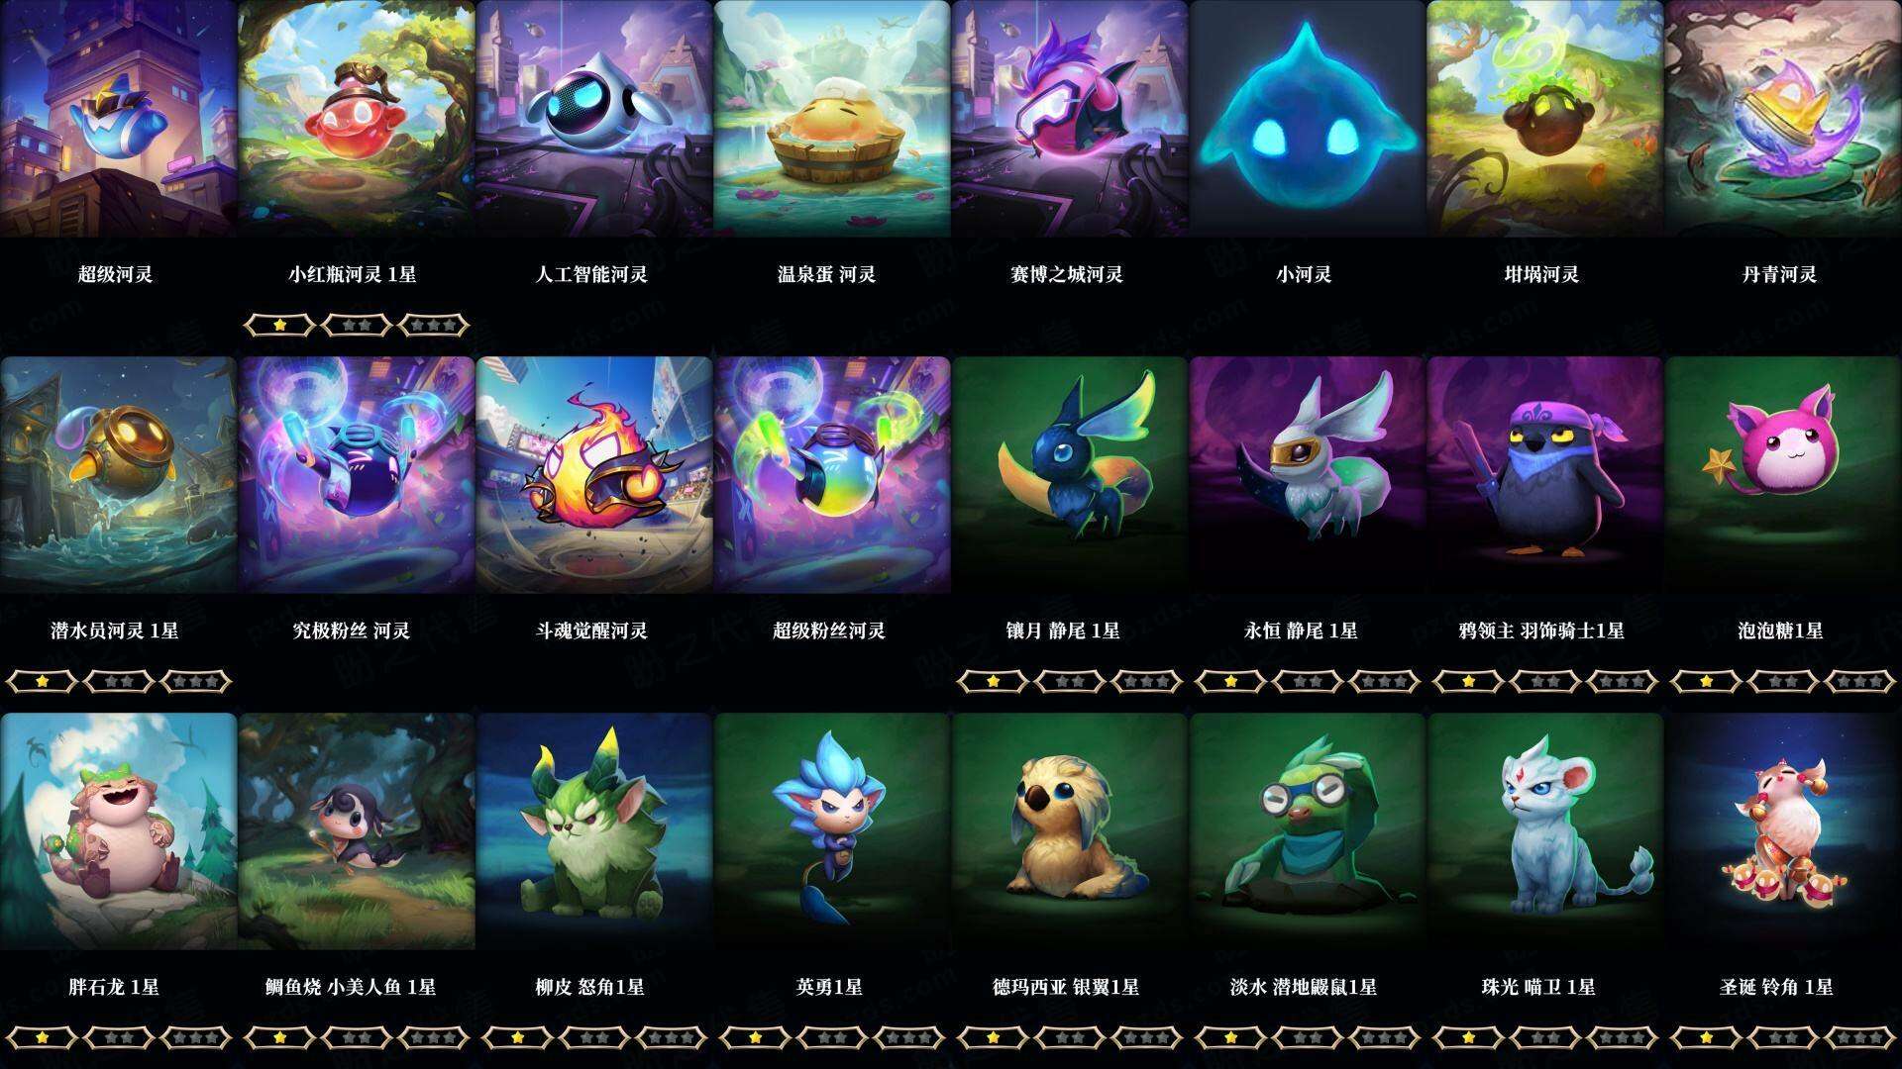The height and width of the screenshot is (1069, 1902).
Task: Click the 德玛西亚 银翼1星 name label
Action: [x=1066, y=987]
